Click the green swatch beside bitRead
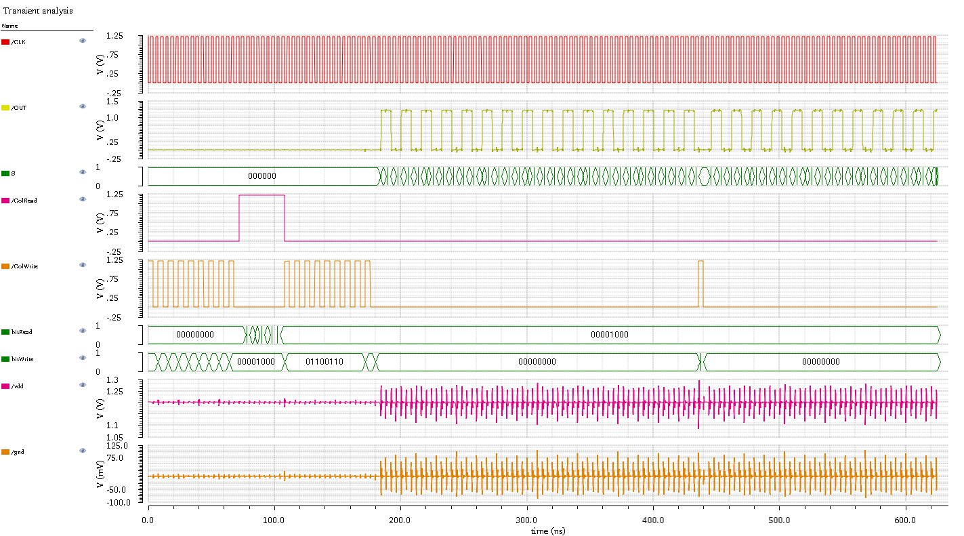The height and width of the screenshot is (536, 964). click(x=5, y=332)
